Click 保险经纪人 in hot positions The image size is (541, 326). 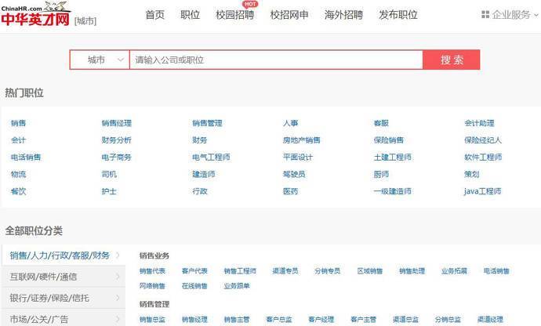coord(483,140)
